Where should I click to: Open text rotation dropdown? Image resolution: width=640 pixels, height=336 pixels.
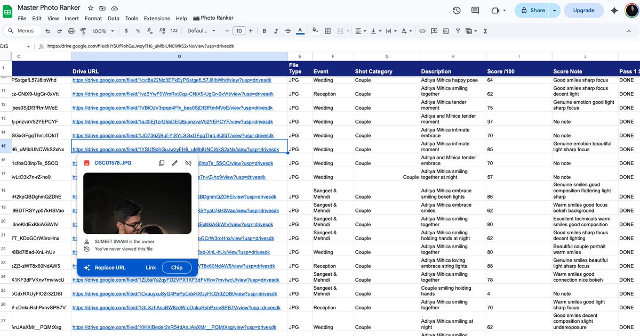406,31
